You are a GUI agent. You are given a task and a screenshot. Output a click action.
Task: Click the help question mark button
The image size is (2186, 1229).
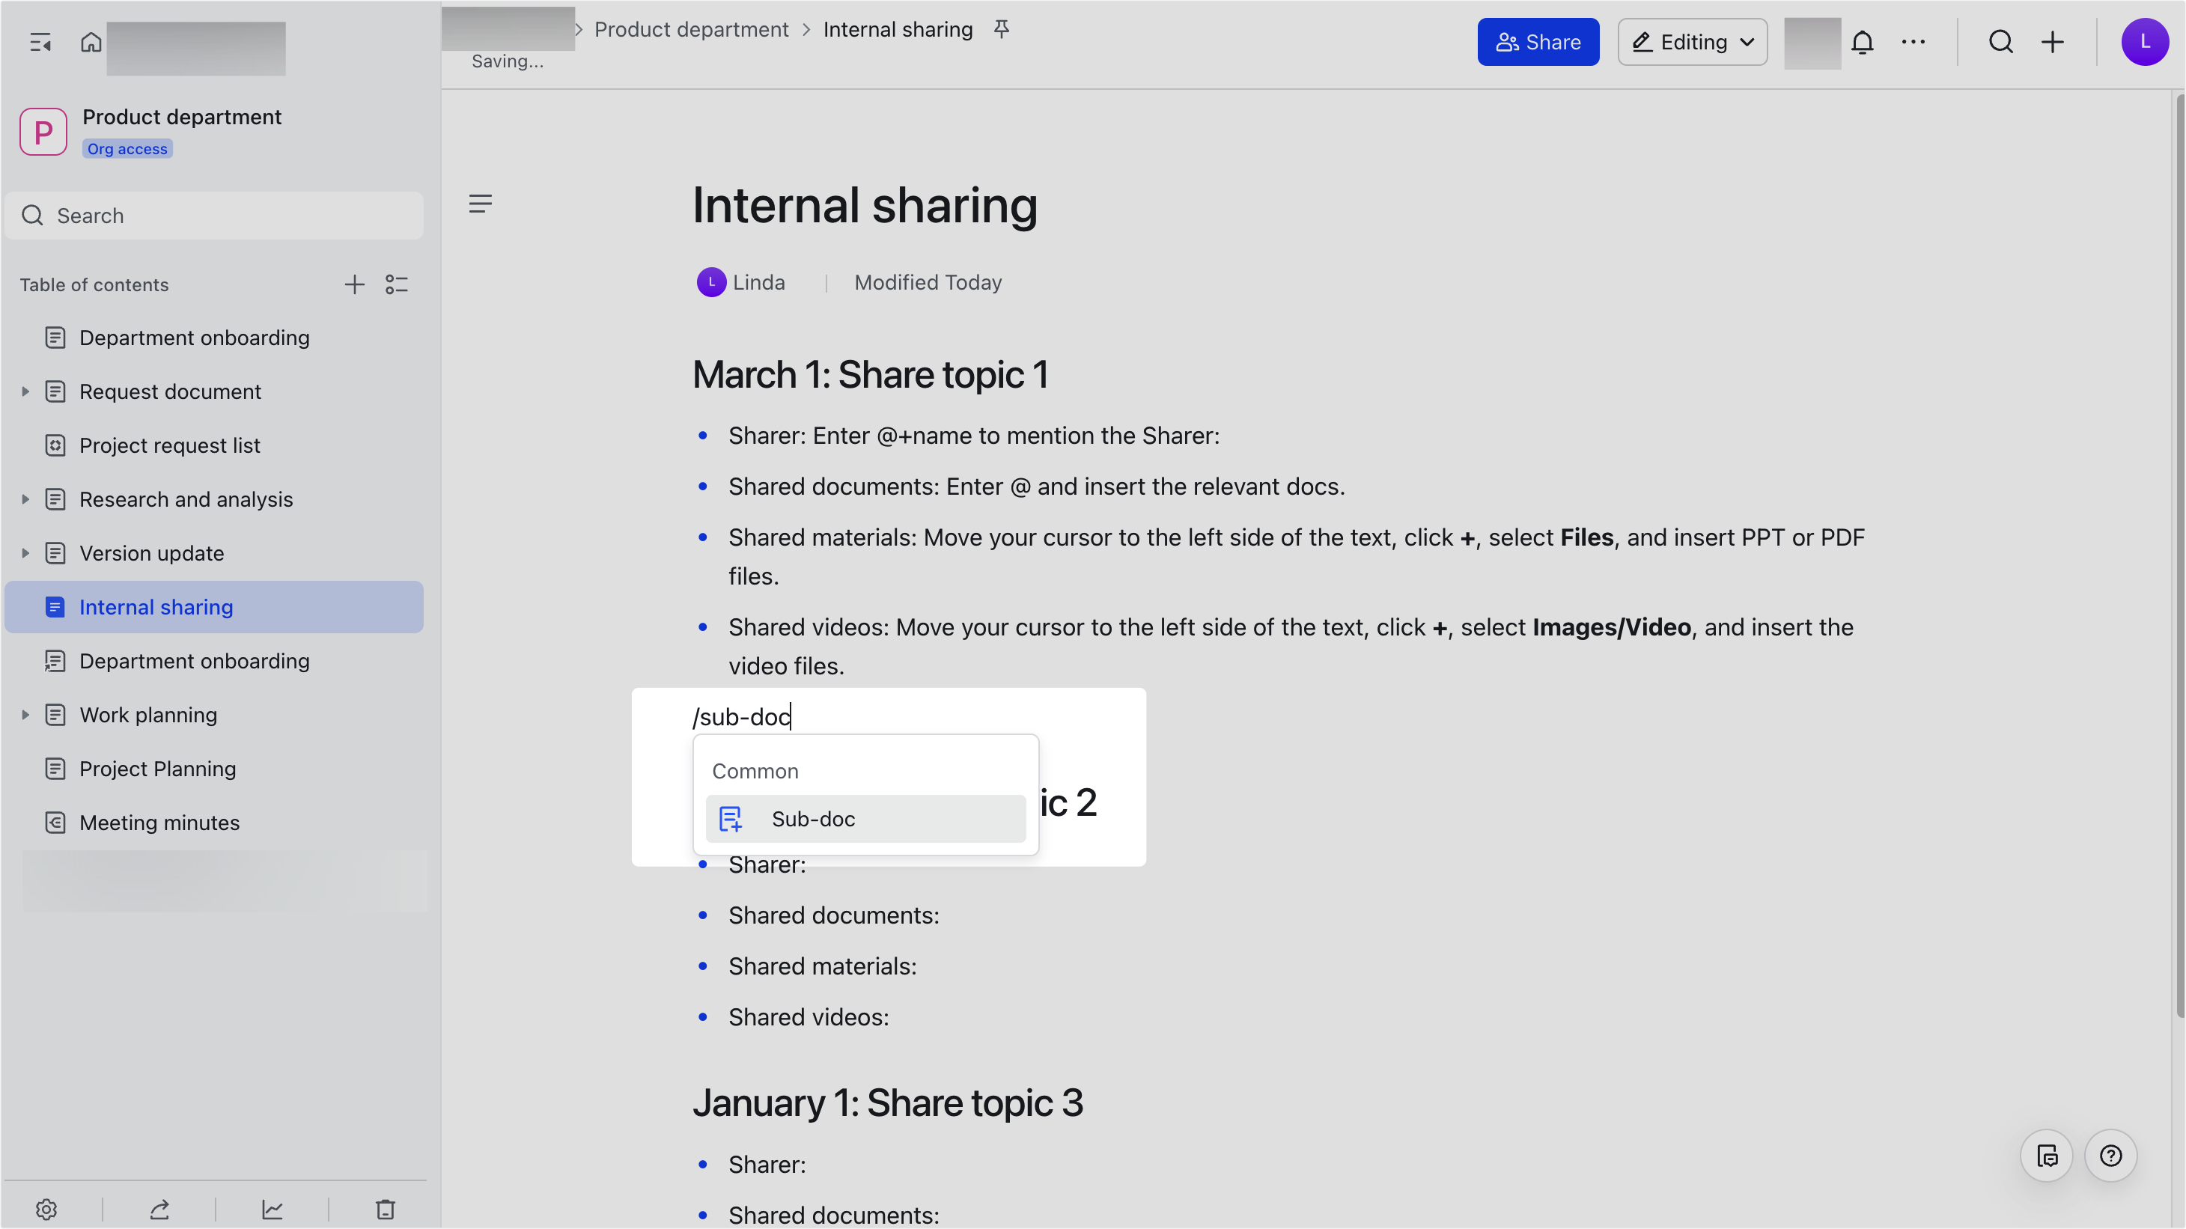2110,1155
